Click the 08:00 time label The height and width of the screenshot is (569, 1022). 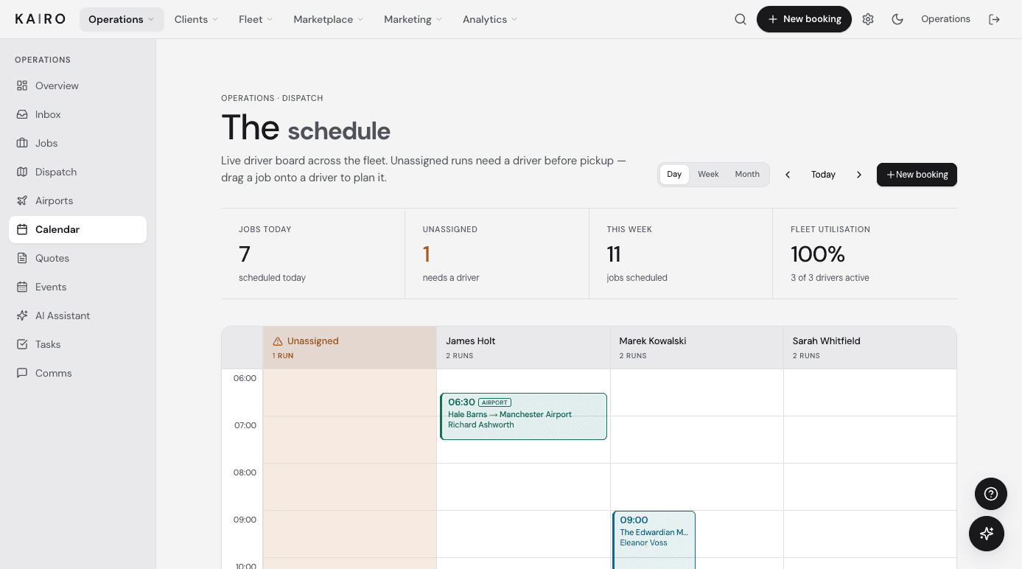[x=245, y=472]
